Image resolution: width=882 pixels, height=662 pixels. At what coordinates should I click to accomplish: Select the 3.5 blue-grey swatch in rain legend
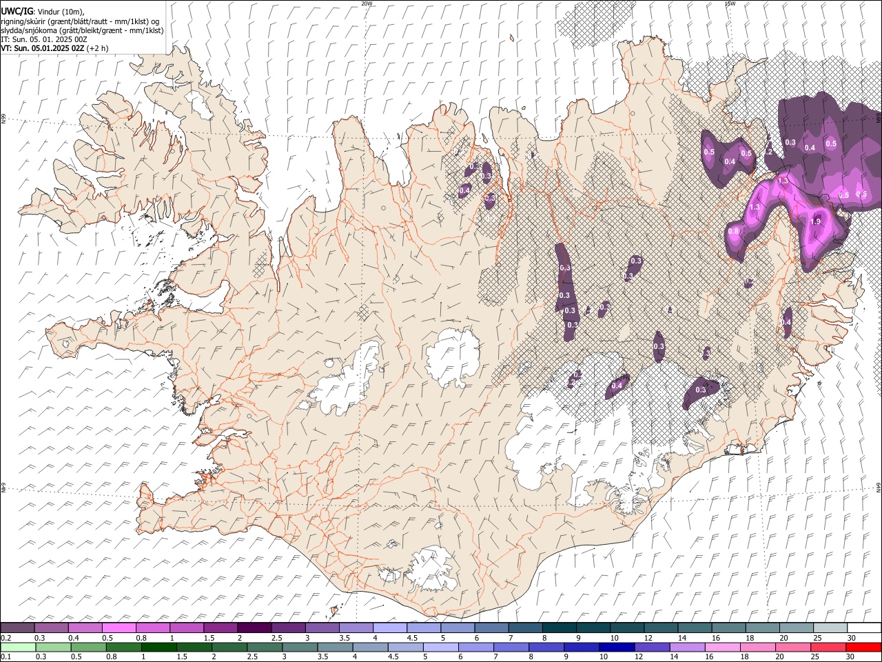click(x=335, y=647)
